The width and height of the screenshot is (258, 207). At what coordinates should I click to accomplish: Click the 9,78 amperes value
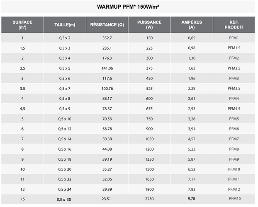[x=192, y=199]
